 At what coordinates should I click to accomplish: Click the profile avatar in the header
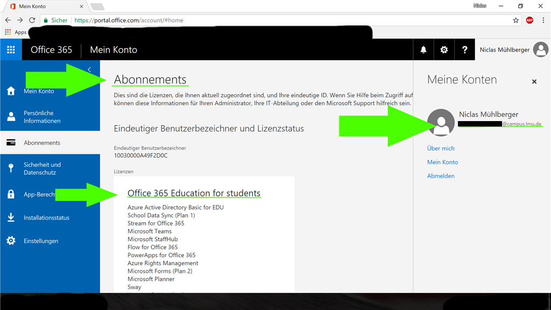pyautogui.click(x=541, y=50)
